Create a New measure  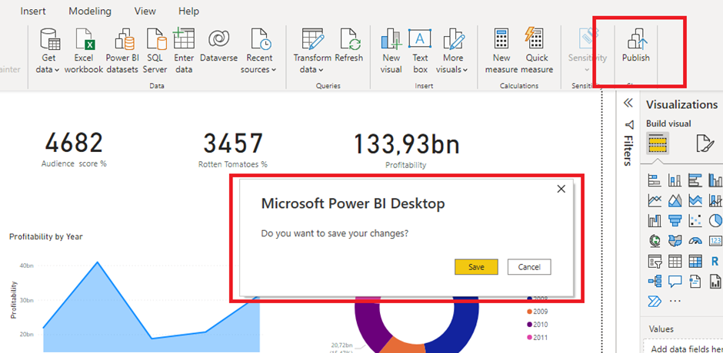coord(501,51)
